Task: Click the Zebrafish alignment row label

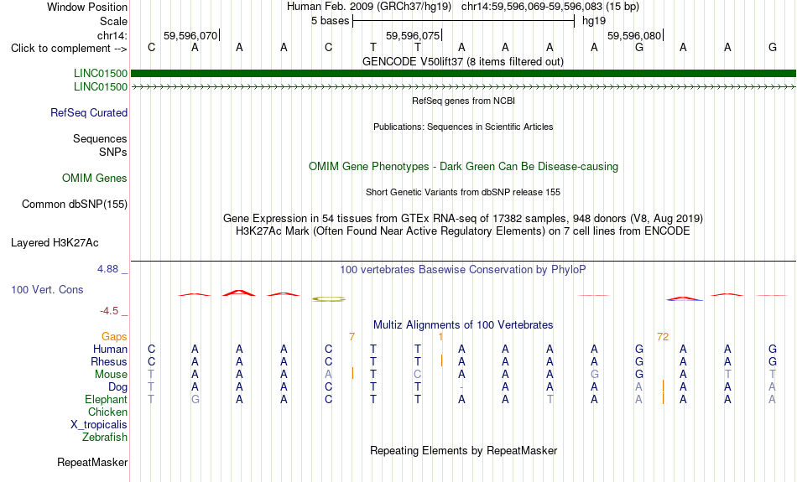Action: coord(105,437)
